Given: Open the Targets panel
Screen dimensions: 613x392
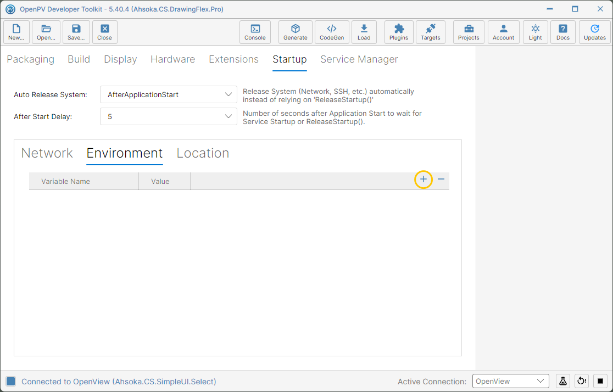Looking at the screenshot, I should 431,32.
